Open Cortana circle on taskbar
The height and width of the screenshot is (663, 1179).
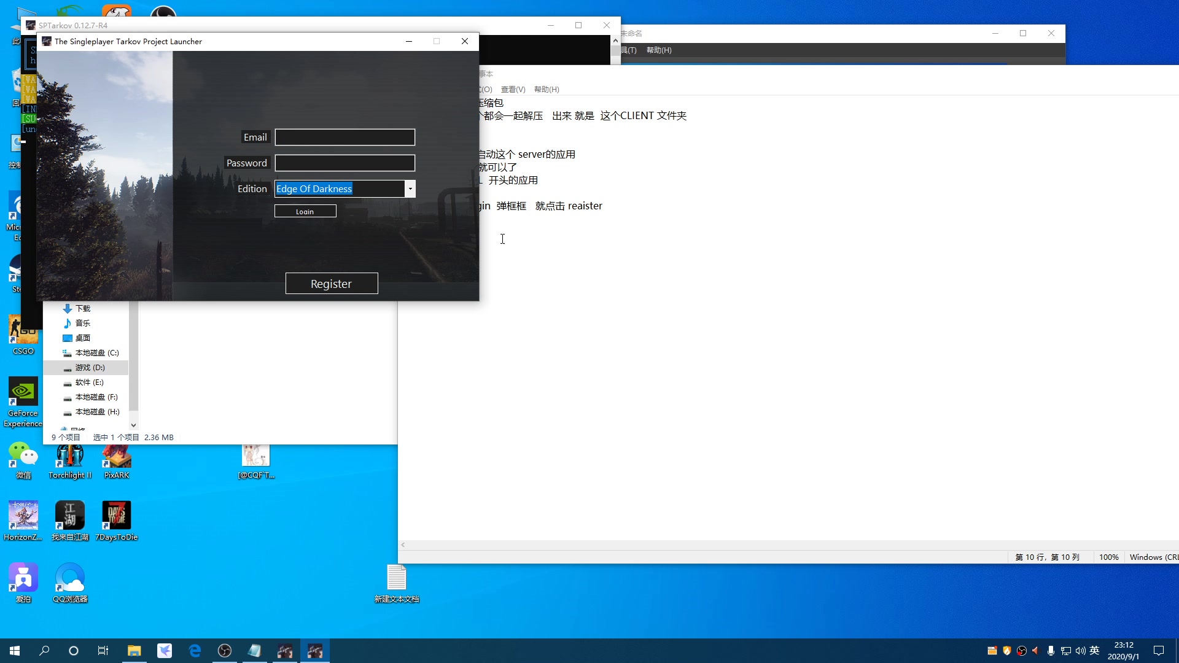[x=74, y=651]
